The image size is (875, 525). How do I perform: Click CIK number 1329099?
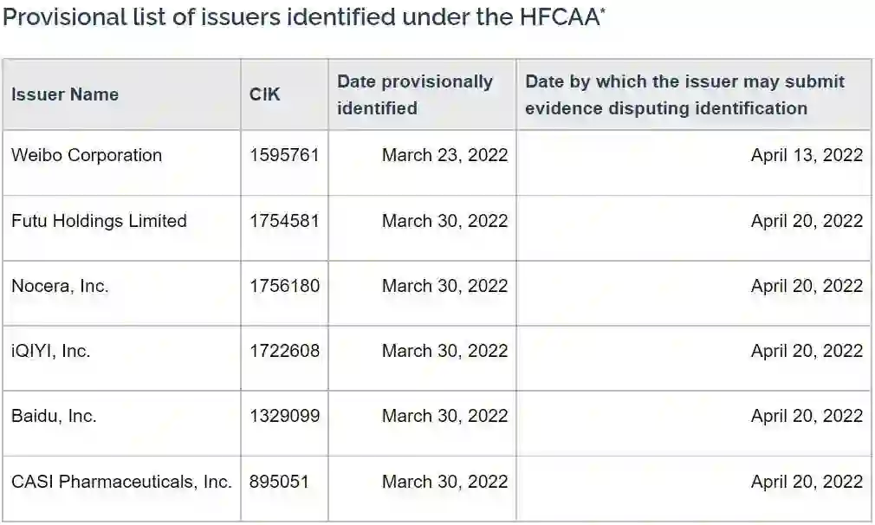[x=284, y=416]
